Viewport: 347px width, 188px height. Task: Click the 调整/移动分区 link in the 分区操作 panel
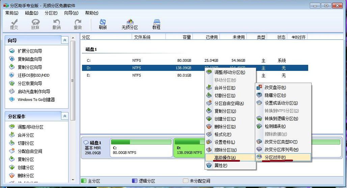(30, 127)
